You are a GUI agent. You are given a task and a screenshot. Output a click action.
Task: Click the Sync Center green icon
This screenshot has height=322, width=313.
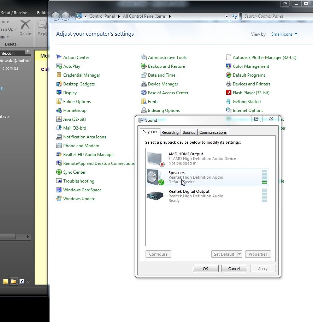click(59, 172)
